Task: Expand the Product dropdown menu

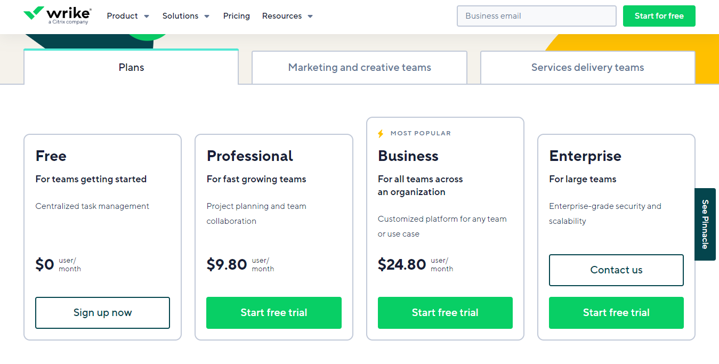Action: [128, 16]
